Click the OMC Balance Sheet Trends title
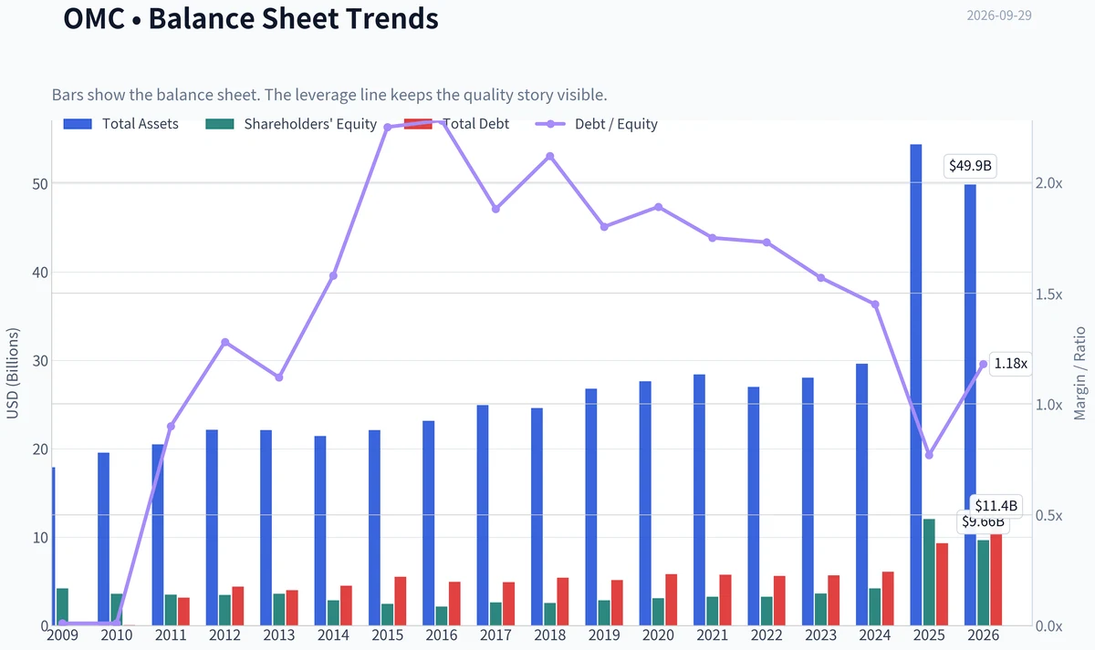The height and width of the screenshot is (650, 1095). [x=251, y=17]
